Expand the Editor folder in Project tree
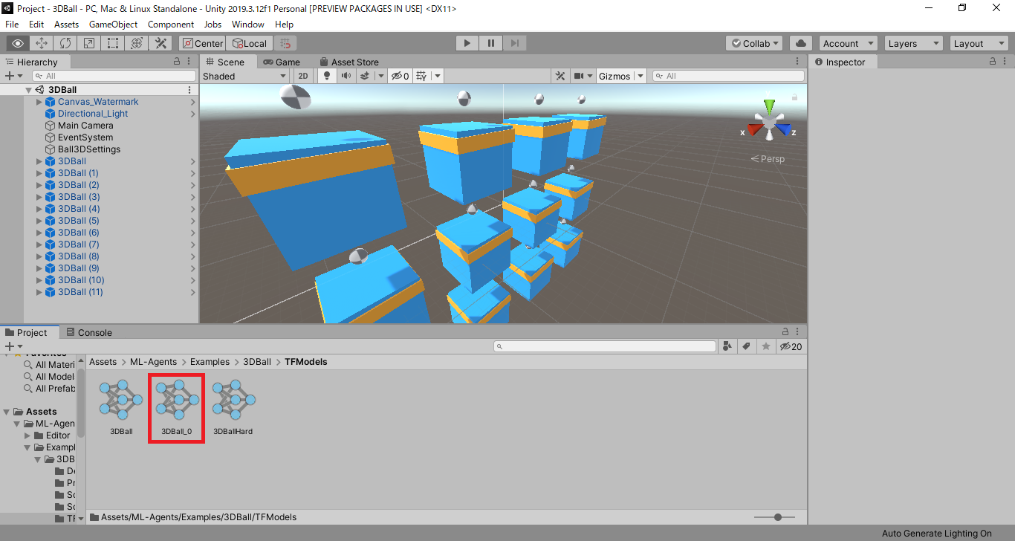 [28, 435]
